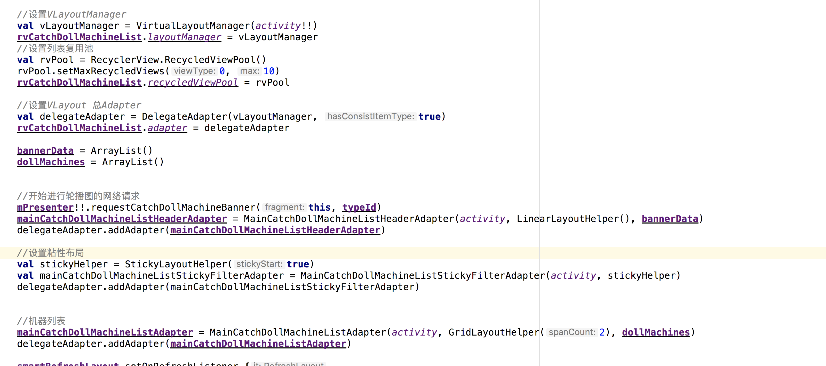Screen dimensions: 826x366
Task: Click the typeId argument
Action: click(x=359, y=208)
